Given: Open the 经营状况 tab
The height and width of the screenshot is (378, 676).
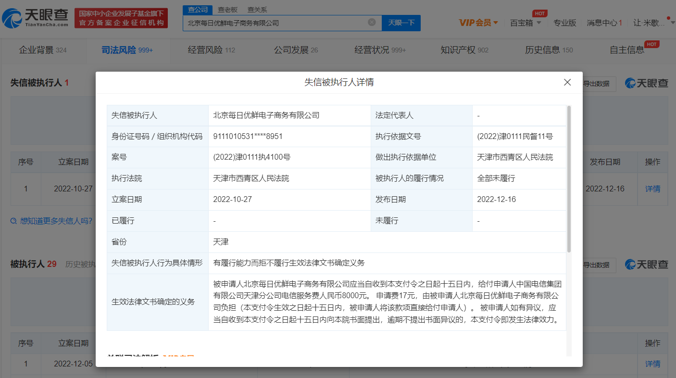Looking at the screenshot, I should click(380, 50).
